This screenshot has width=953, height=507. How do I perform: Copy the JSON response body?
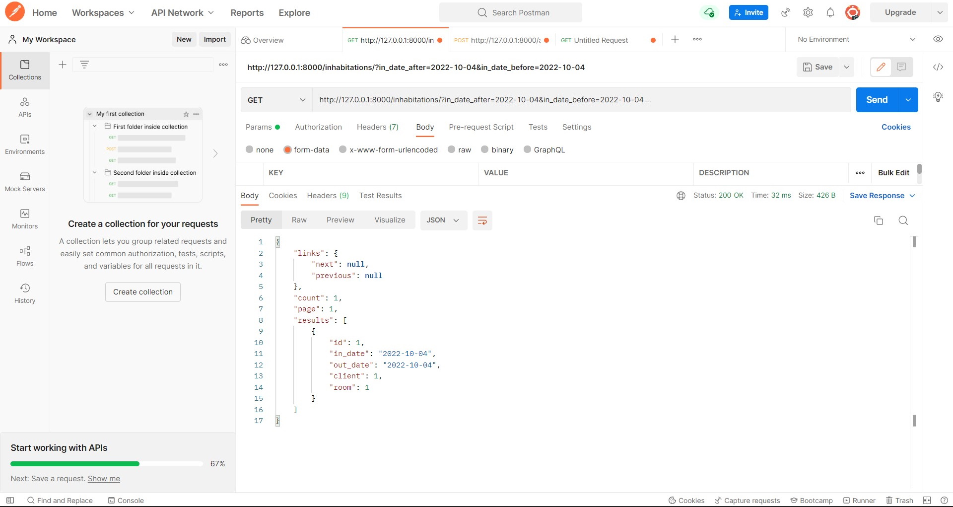[879, 220]
